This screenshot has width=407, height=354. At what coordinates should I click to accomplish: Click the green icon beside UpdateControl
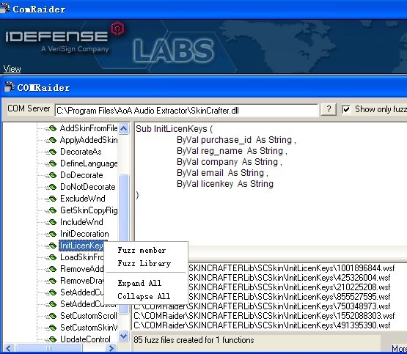(x=52, y=339)
